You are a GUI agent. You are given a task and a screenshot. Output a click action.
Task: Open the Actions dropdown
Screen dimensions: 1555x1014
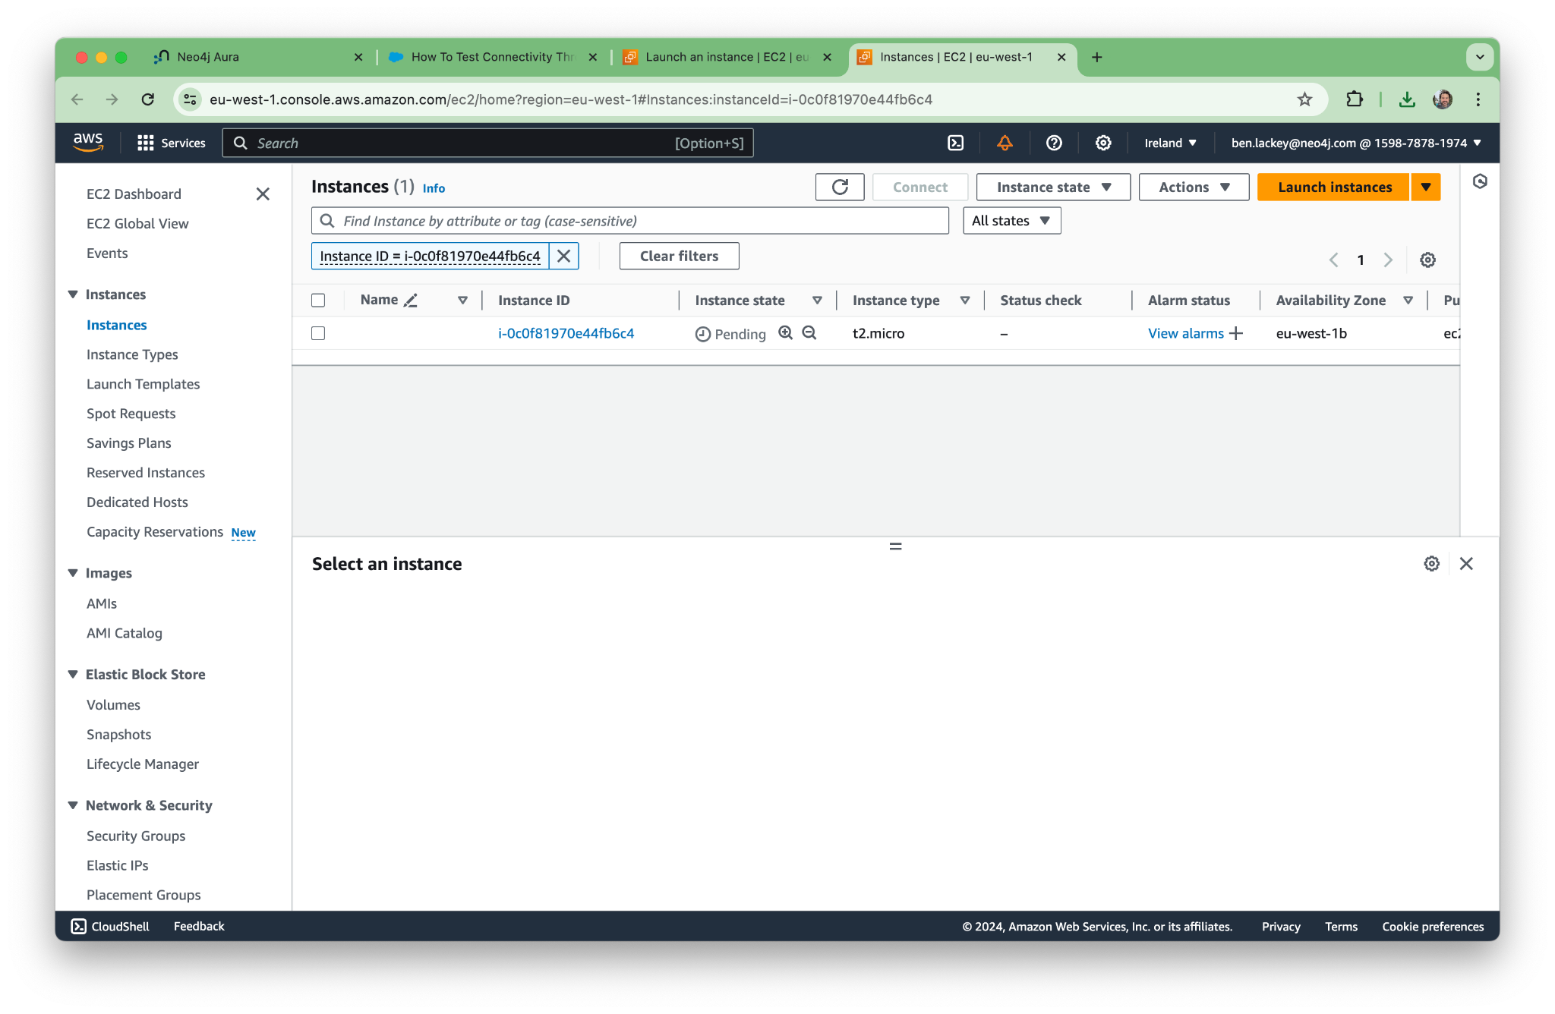coord(1194,187)
